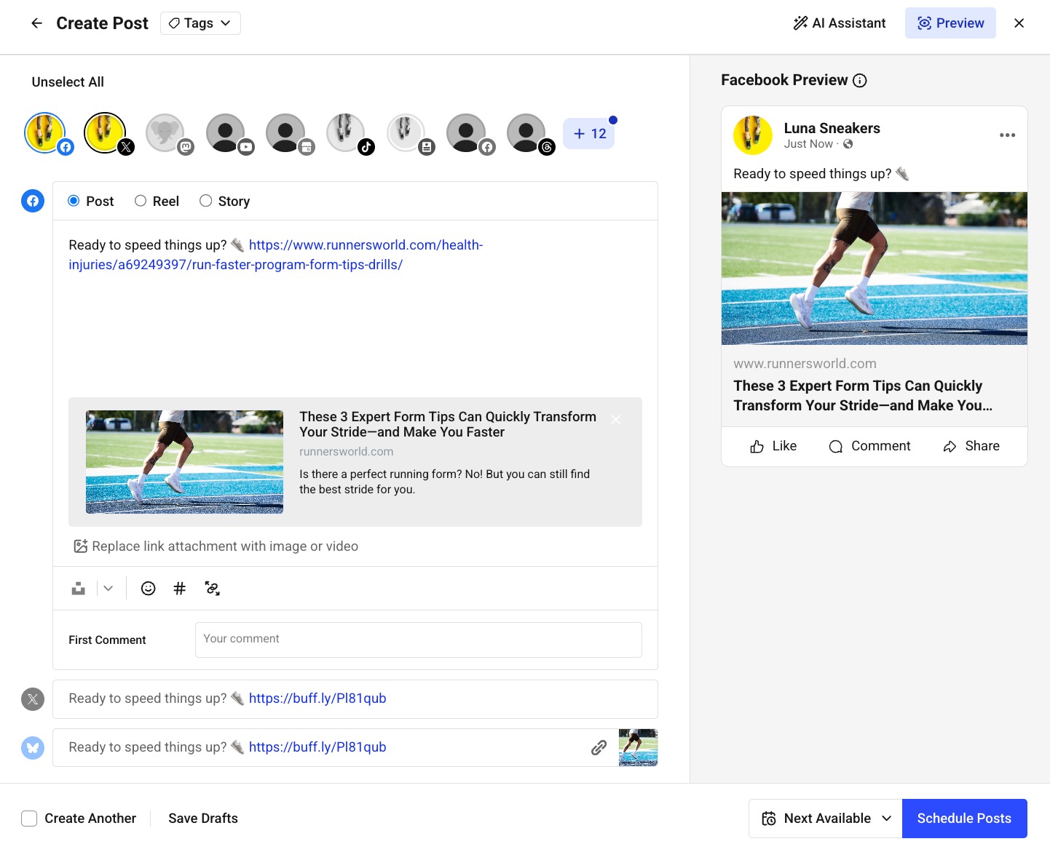Select the Threads channel avatar

tap(526, 133)
